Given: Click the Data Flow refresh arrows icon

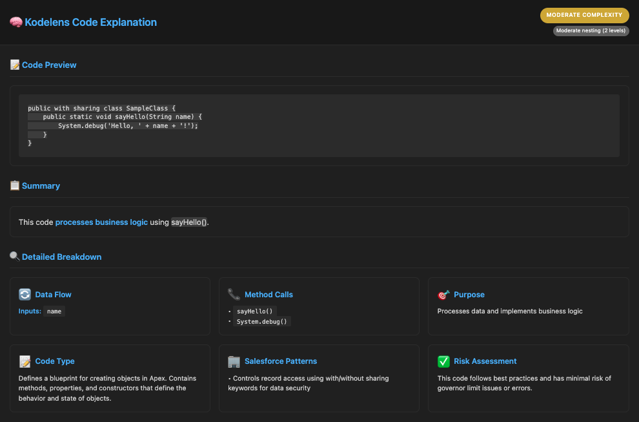Looking at the screenshot, I should 25,294.
